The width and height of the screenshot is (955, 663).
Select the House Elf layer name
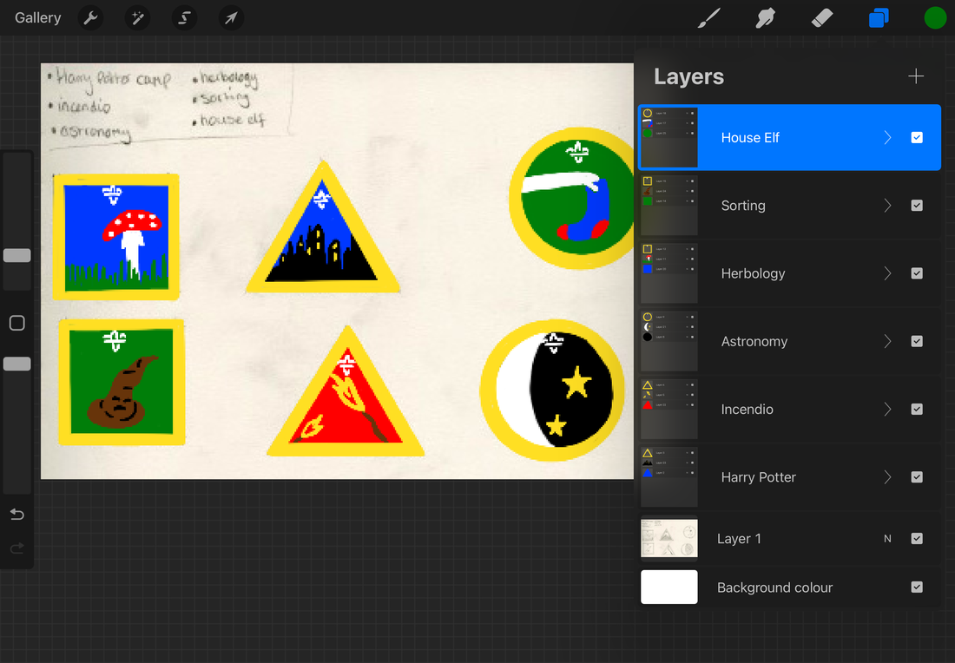(x=750, y=138)
